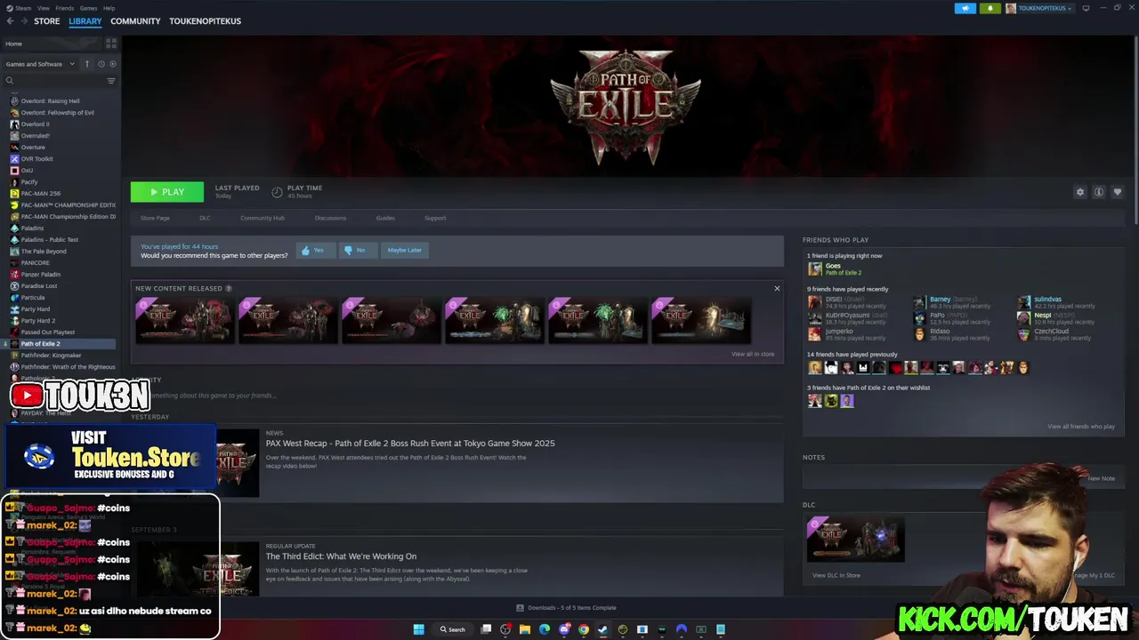Open the Games menu
Screen dimensions: 1139x640
[x=89, y=8]
